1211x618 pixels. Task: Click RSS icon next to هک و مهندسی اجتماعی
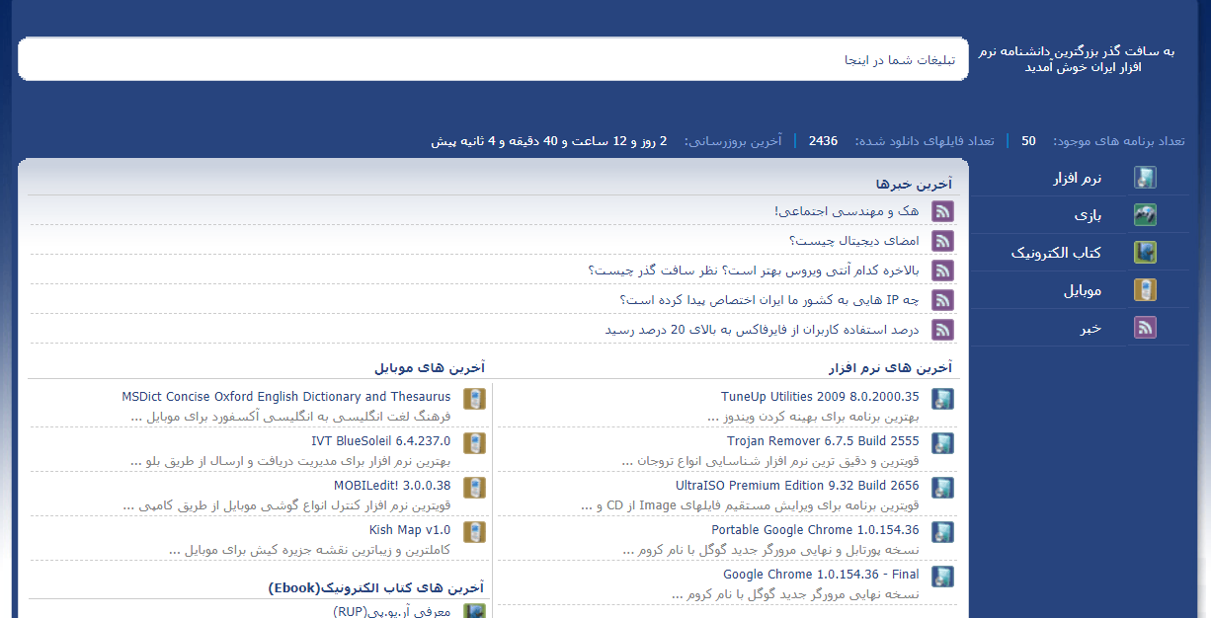pyautogui.click(x=943, y=211)
